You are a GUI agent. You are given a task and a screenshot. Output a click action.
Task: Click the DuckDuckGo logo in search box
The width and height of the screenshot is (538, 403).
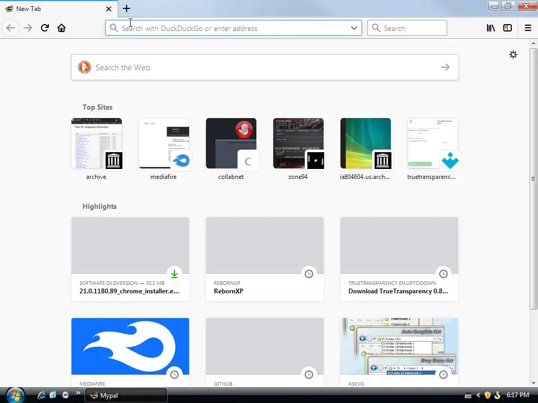point(85,67)
